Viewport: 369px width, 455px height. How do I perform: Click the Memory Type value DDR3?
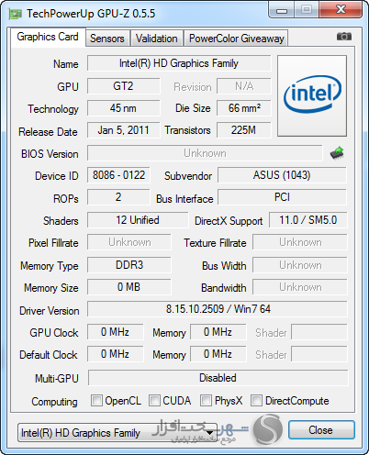[129, 264]
